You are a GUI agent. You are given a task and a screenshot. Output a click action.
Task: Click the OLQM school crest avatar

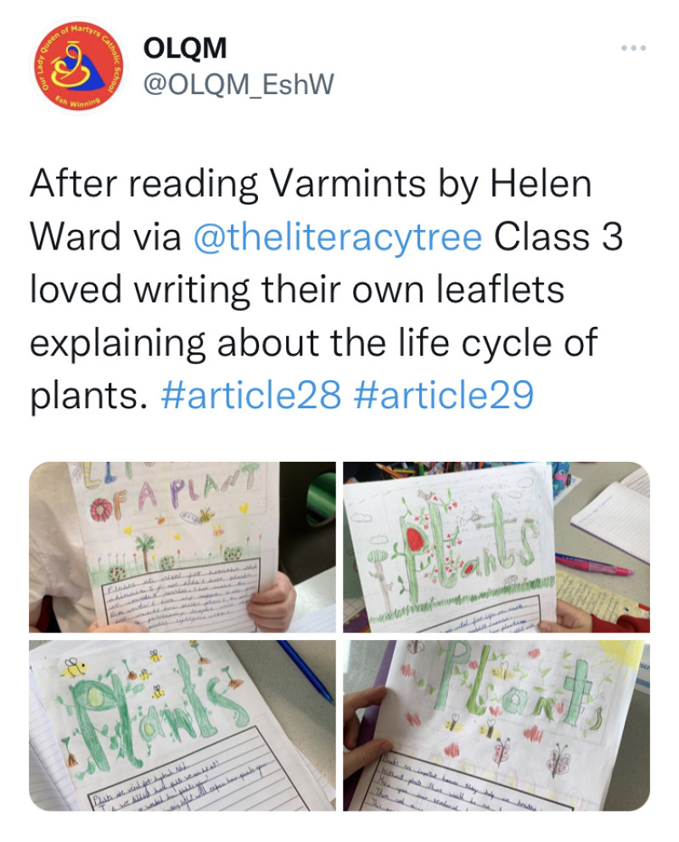(x=78, y=66)
